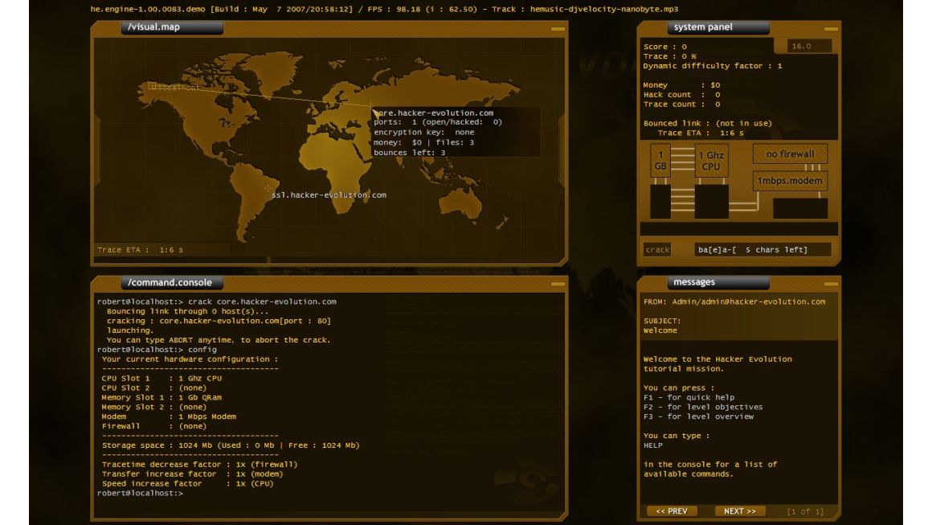Click "encryption key: none" in the tooltip
The height and width of the screenshot is (525, 932).
424,132
